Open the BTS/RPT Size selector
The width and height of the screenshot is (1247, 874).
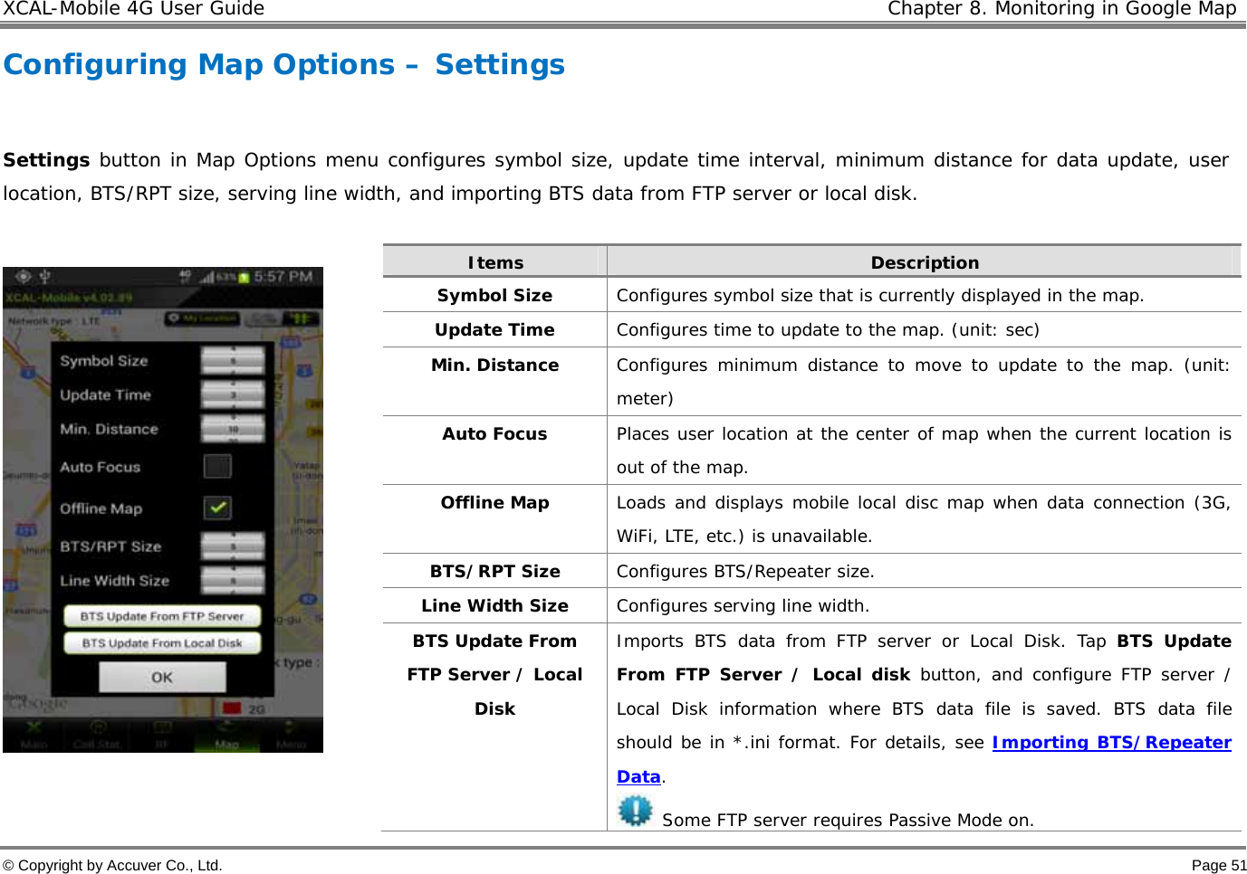coord(232,545)
